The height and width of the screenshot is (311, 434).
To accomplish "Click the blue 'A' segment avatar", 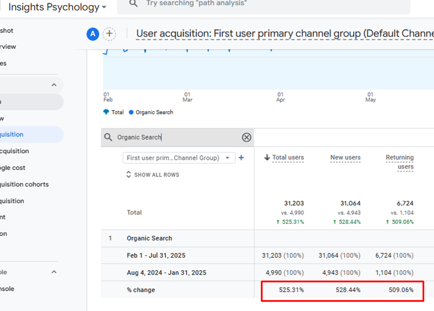I will [x=92, y=34].
